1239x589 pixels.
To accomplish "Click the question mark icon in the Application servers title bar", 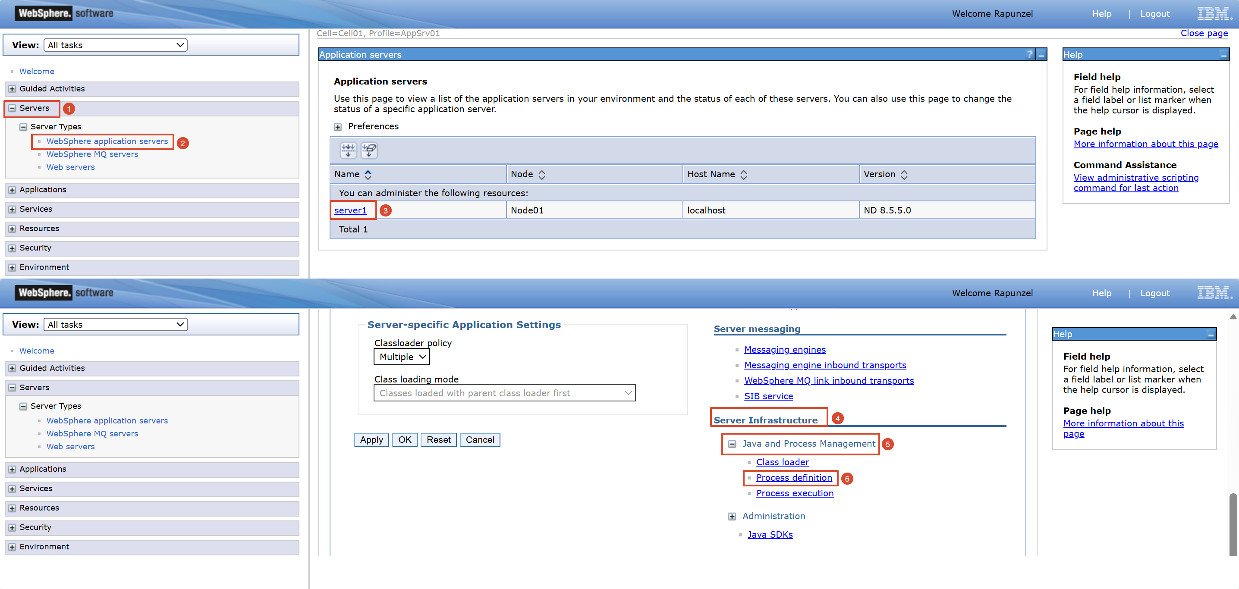I will (1029, 54).
